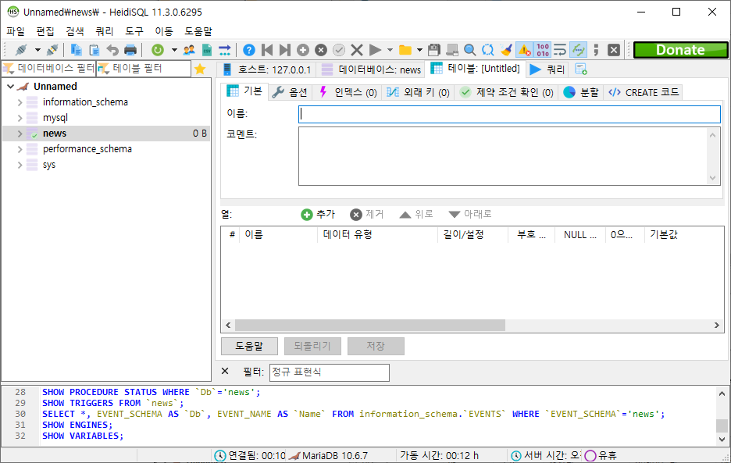
Task: Toggle the stop-on-errors warning icon
Action: [525, 50]
